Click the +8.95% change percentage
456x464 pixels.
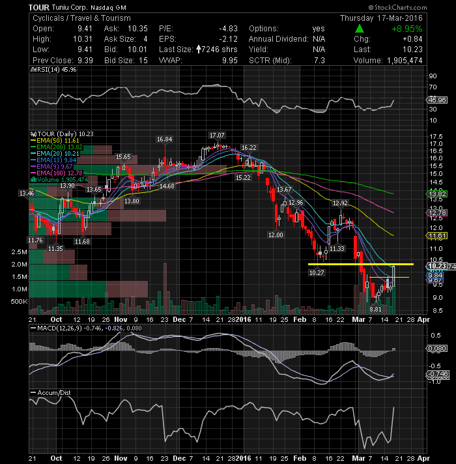click(407, 29)
